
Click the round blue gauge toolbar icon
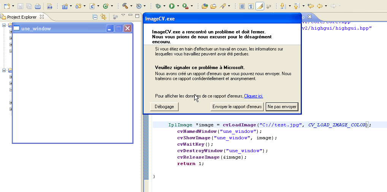point(139,6)
